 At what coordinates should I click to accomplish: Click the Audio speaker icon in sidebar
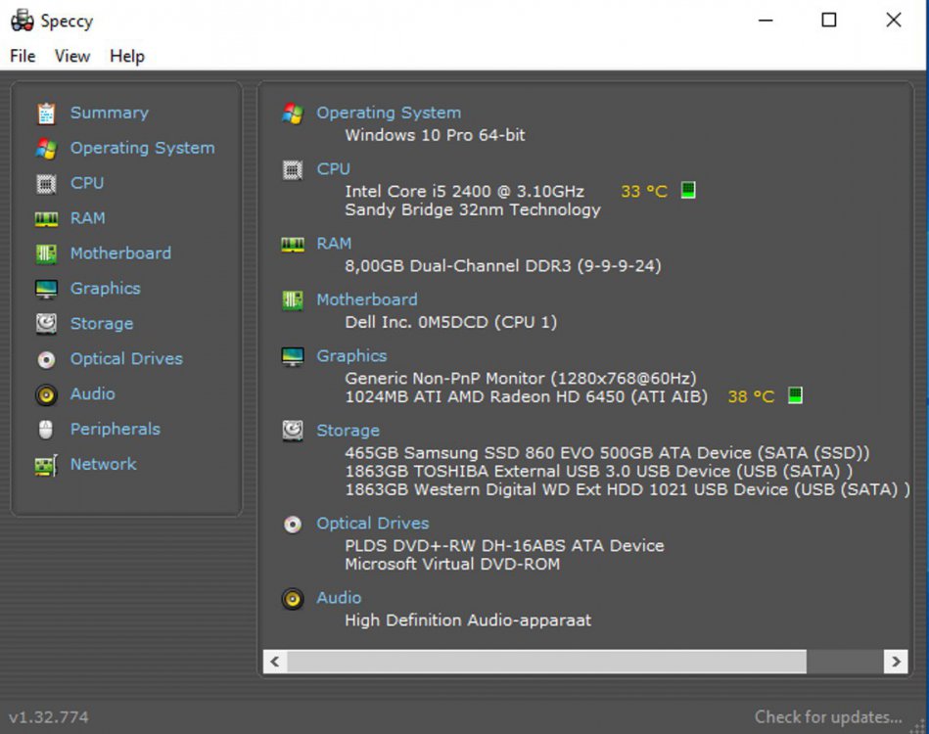point(46,394)
